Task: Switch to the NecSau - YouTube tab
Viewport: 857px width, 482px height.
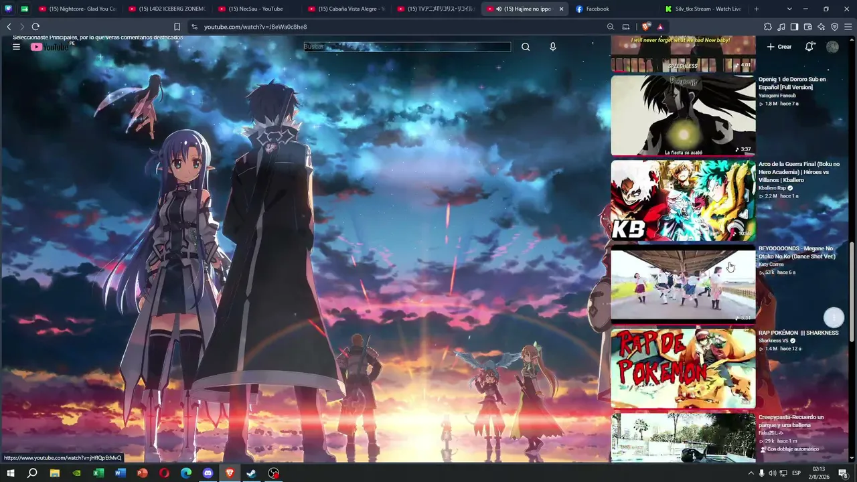Action: pyautogui.click(x=257, y=9)
